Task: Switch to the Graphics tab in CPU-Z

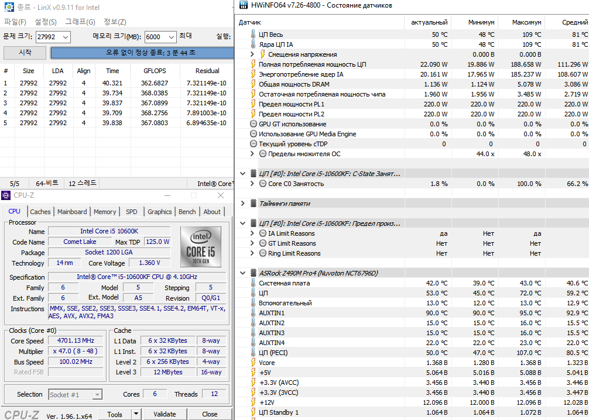Action: tap(160, 212)
